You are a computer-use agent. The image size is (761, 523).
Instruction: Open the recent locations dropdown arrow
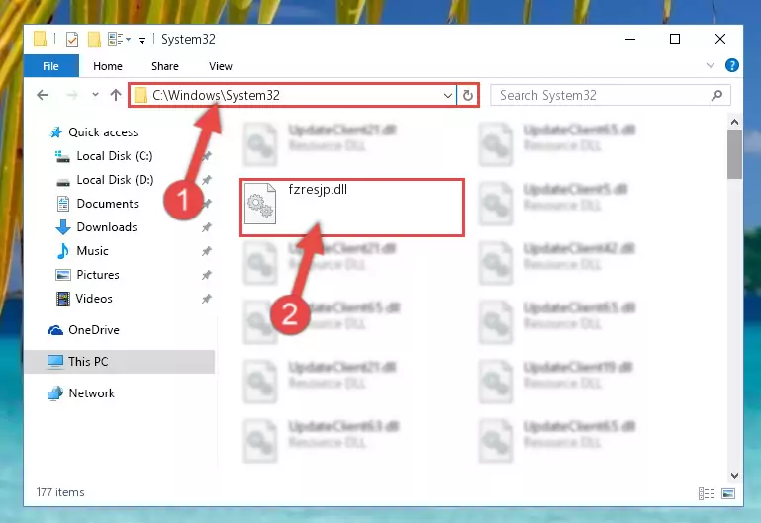coord(95,95)
